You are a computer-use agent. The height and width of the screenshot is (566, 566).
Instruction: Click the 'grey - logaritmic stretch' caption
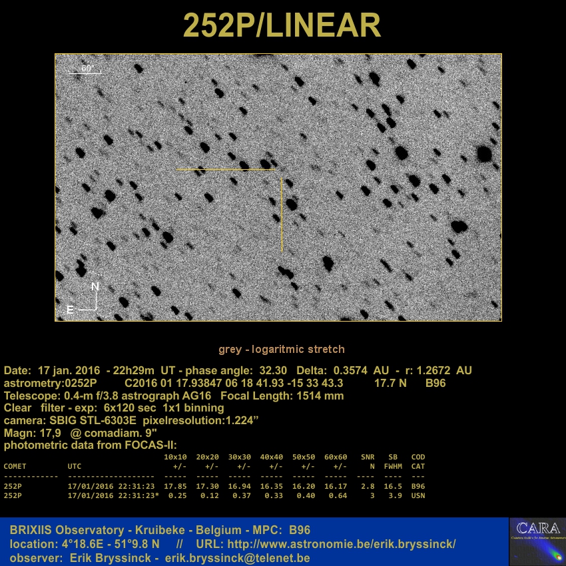(x=282, y=349)
